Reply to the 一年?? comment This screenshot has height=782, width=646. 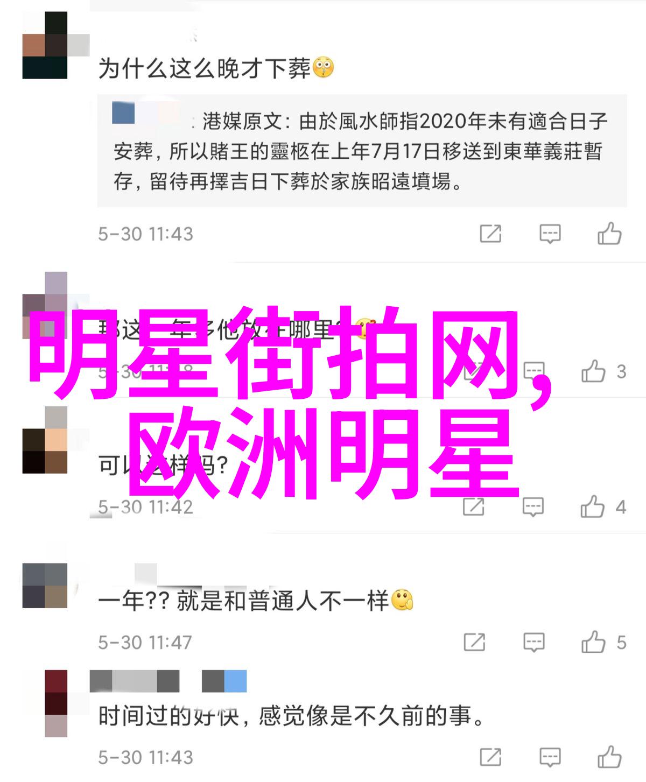[x=533, y=642]
